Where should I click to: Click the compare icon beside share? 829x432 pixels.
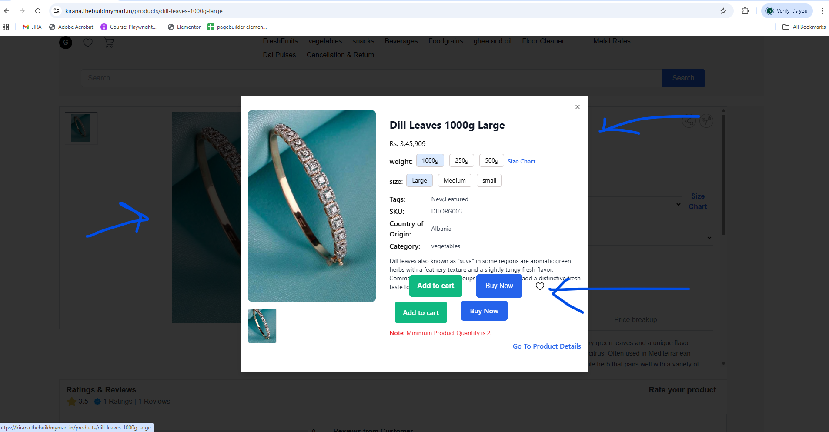(706, 120)
